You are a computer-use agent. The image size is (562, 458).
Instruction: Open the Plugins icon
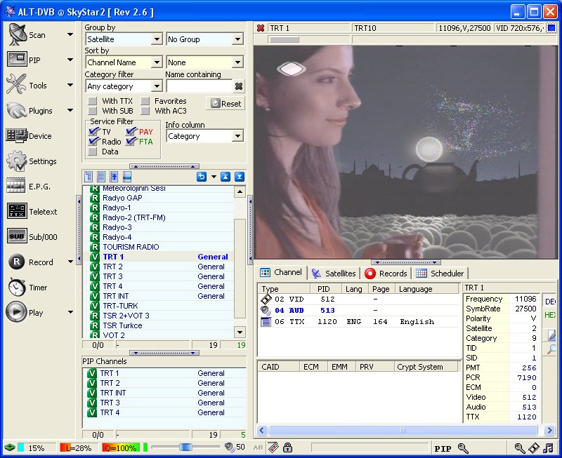[x=16, y=110]
